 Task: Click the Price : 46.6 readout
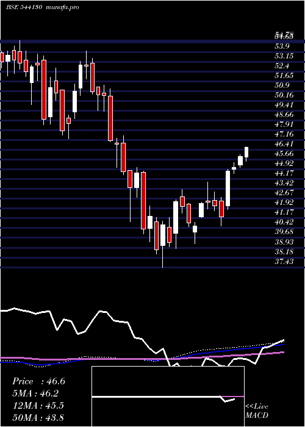[38, 381]
